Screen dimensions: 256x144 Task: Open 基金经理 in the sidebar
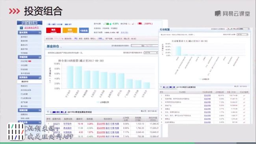[24, 41]
